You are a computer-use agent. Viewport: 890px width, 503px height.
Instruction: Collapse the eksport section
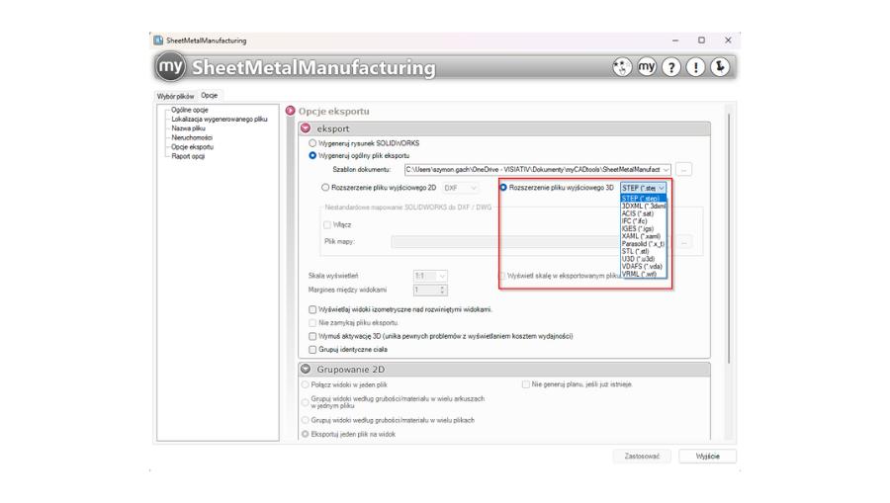click(x=306, y=128)
